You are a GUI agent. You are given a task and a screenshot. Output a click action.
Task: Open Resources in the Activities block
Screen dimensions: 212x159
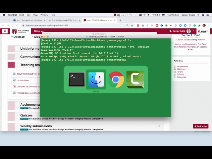click(181, 77)
